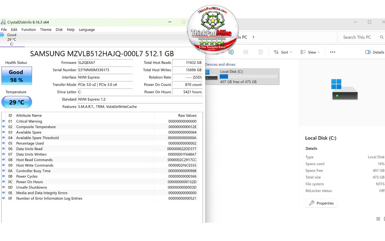
Task: Open the Edit menu in CrystalDiskInfo
Action: click(14, 29)
